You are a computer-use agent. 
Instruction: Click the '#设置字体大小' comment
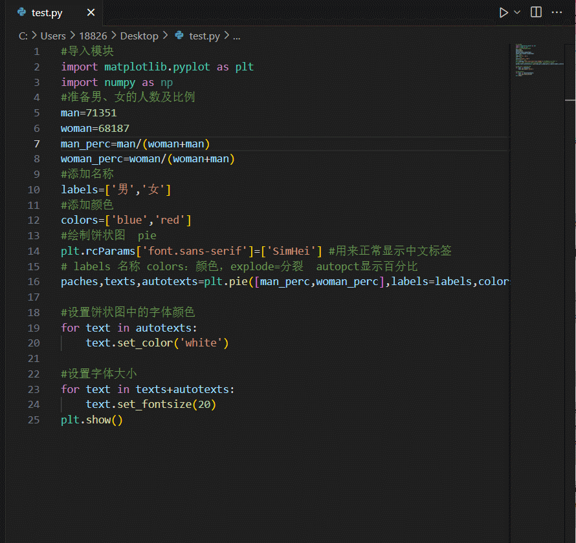tap(99, 374)
